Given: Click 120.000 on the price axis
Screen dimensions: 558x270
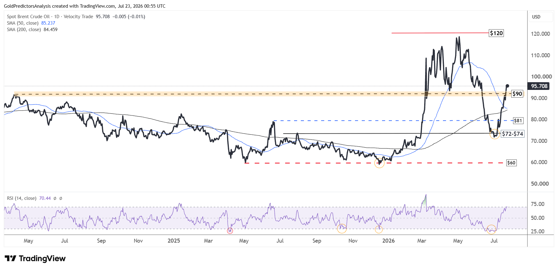Looking at the screenshot, I should [x=540, y=34].
